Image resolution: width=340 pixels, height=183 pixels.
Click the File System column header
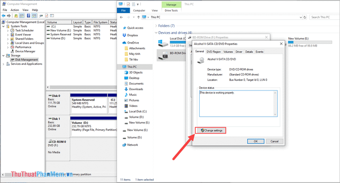(100, 22)
